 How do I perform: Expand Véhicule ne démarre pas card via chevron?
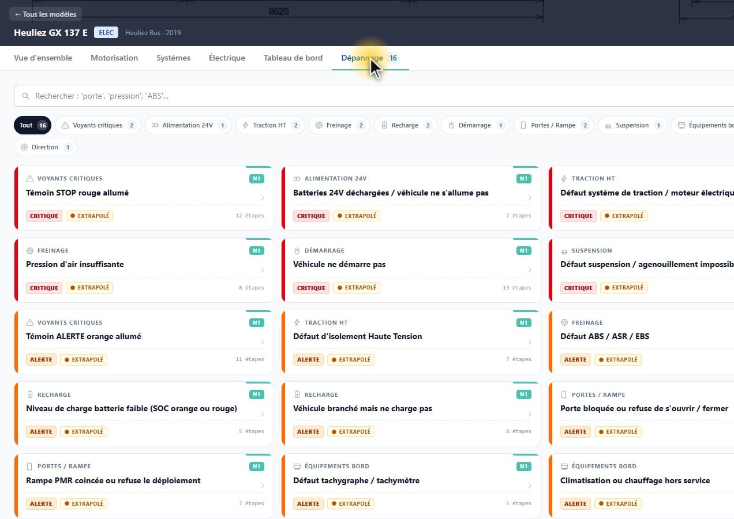click(x=530, y=270)
